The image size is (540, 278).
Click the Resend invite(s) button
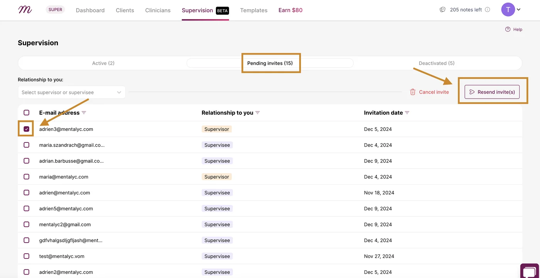click(x=492, y=92)
